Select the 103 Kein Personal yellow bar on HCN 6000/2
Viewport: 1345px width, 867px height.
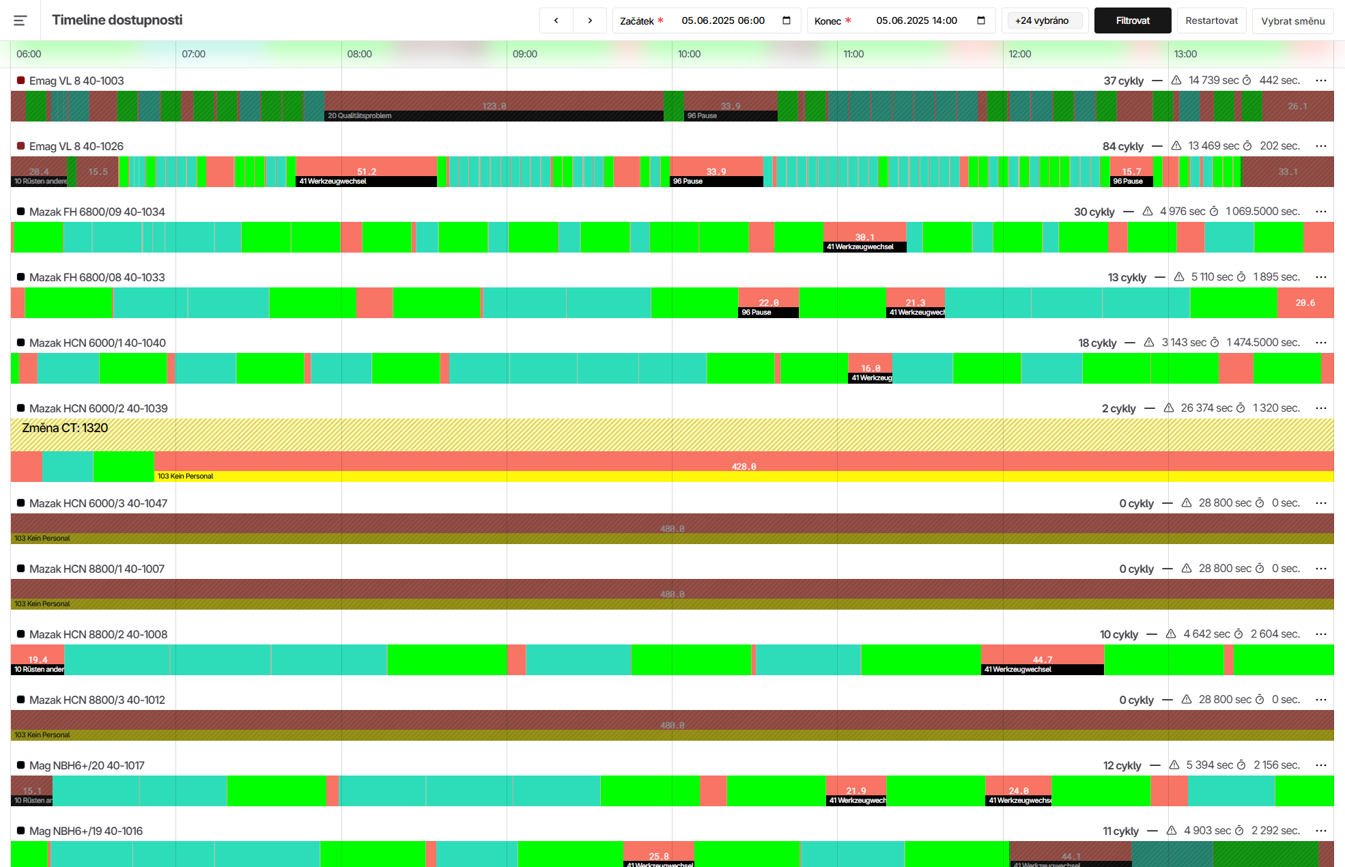pos(744,476)
